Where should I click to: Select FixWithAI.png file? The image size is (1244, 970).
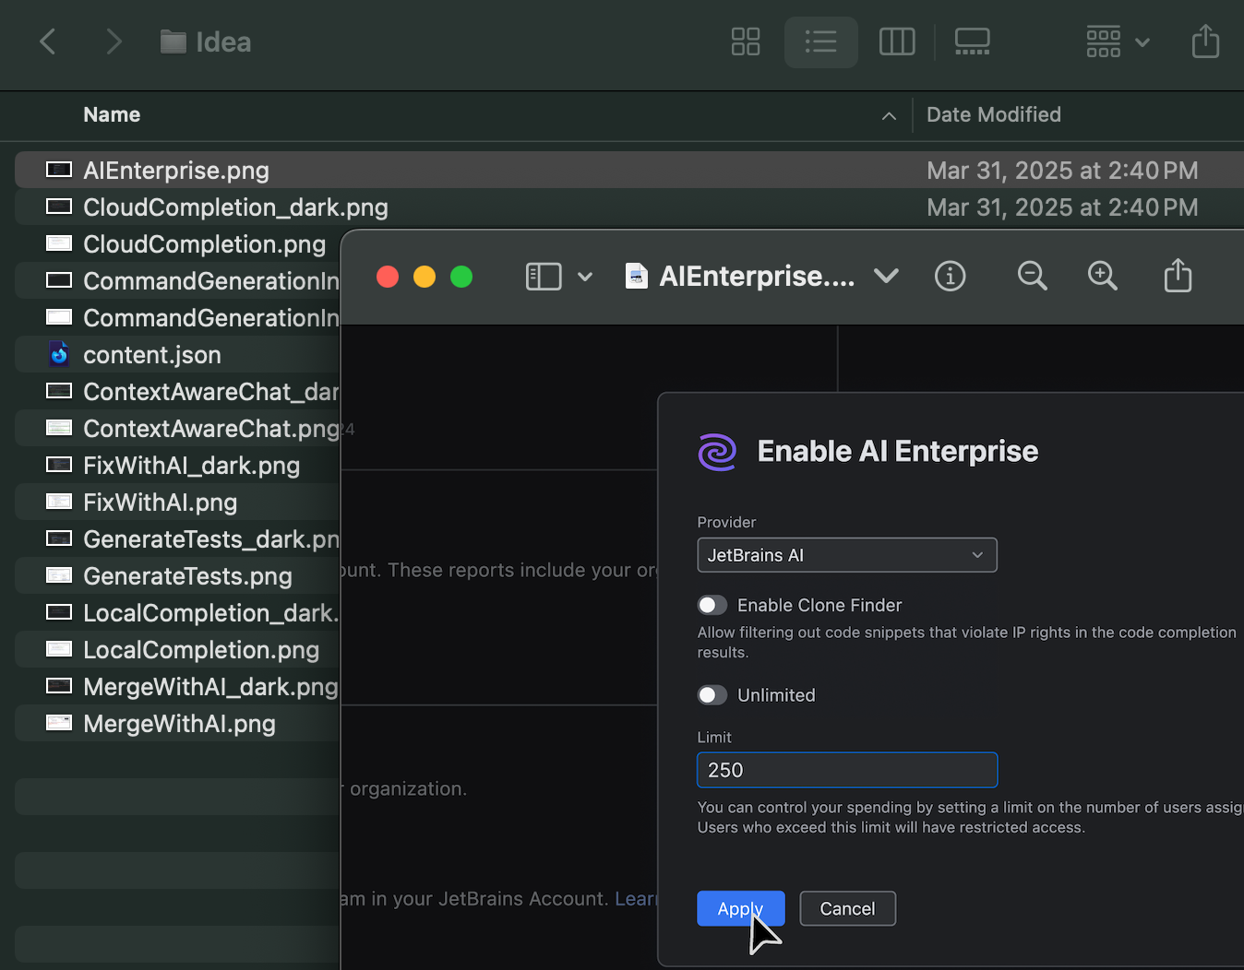click(x=160, y=503)
